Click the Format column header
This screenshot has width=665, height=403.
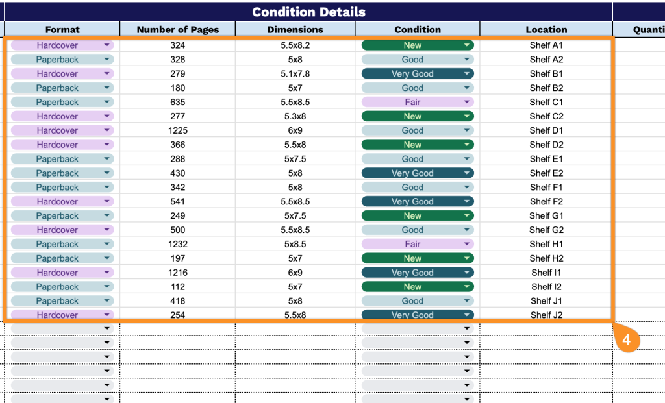tap(62, 29)
